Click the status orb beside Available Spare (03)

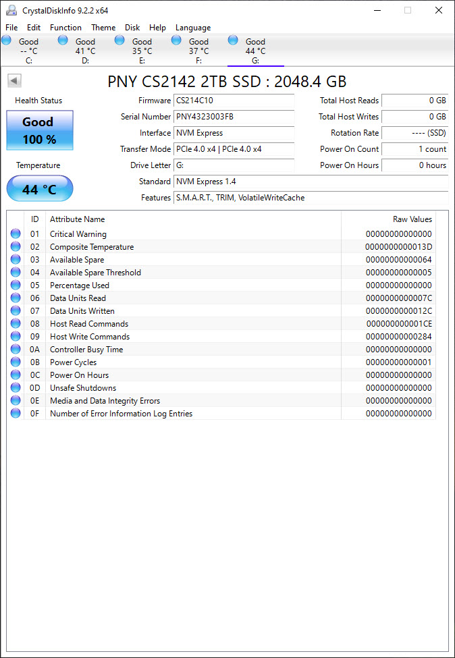point(16,259)
